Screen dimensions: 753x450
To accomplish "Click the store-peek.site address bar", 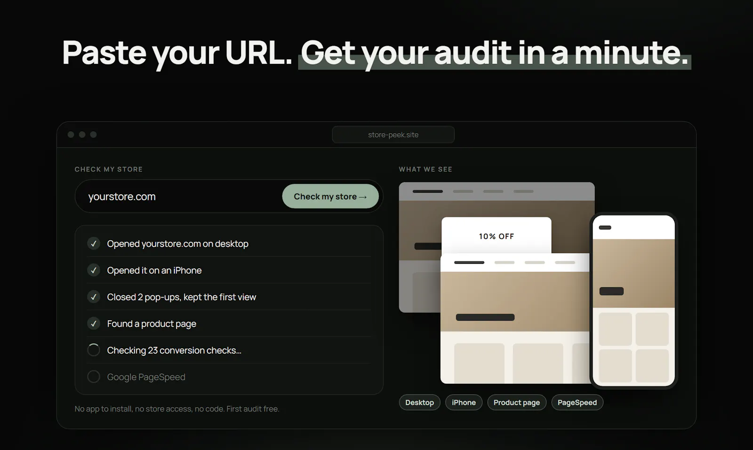I will point(393,134).
